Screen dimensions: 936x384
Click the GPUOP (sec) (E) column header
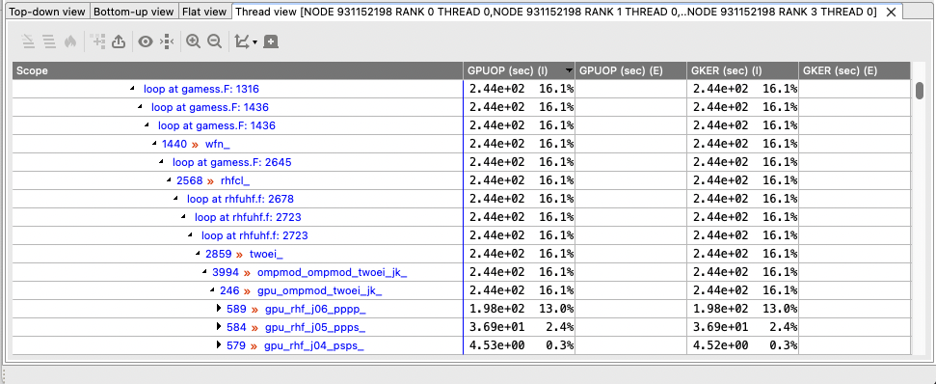pos(631,70)
